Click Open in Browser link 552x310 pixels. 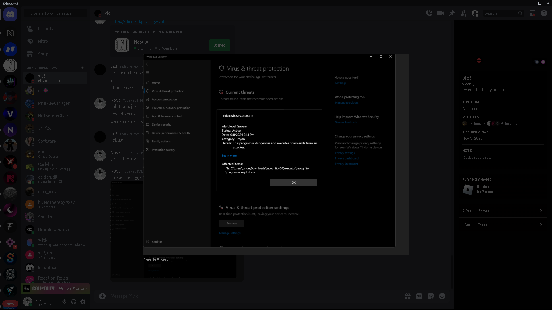pyautogui.click(x=157, y=260)
